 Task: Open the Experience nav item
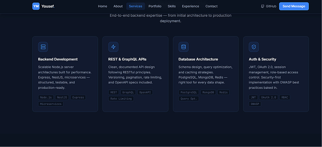click(191, 6)
